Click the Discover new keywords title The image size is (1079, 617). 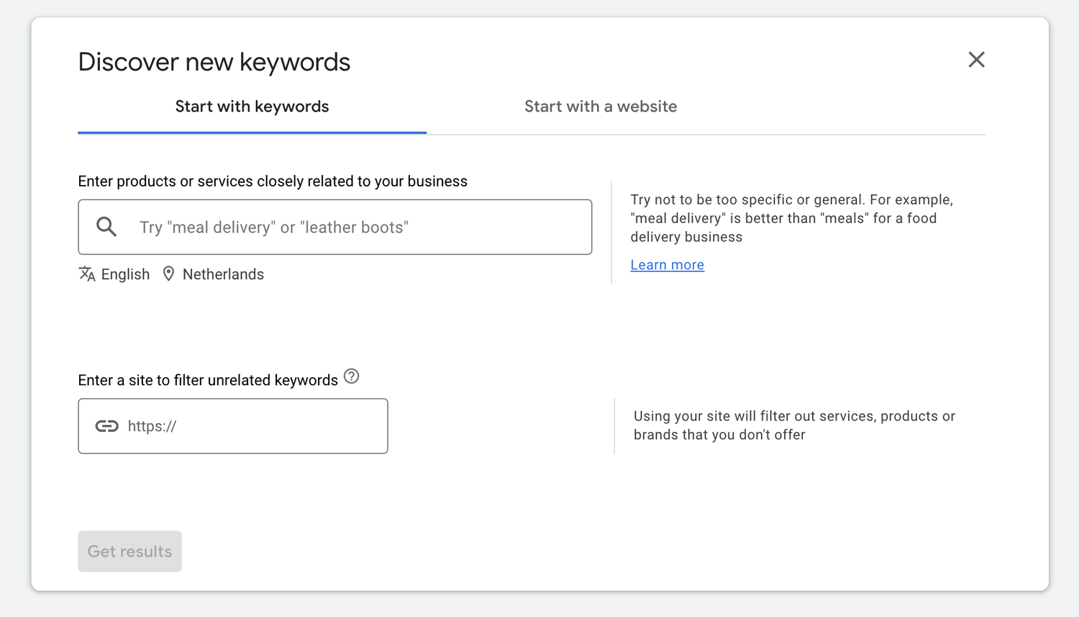click(x=214, y=62)
